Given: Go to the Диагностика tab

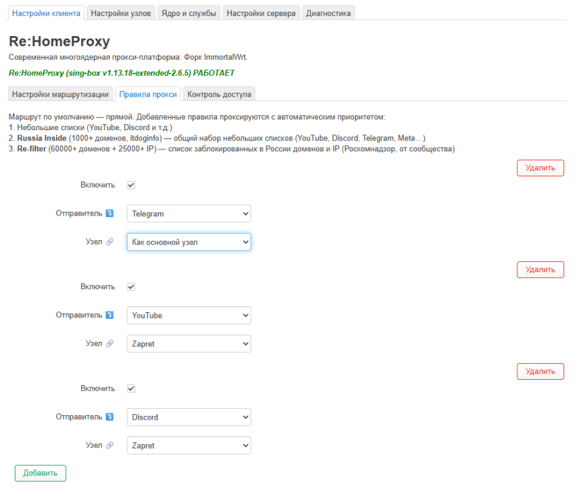Looking at the screenshot, I should 328,14.
